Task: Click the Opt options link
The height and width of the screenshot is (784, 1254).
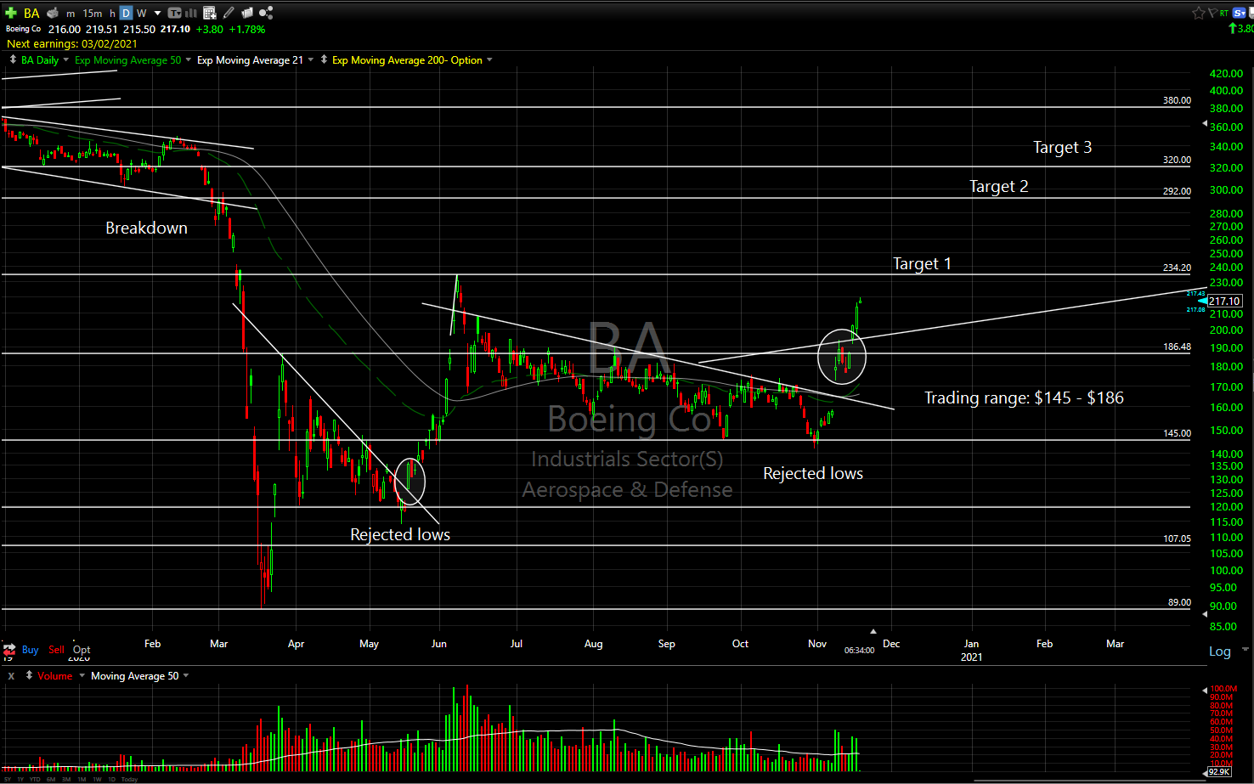Action: 82,650
